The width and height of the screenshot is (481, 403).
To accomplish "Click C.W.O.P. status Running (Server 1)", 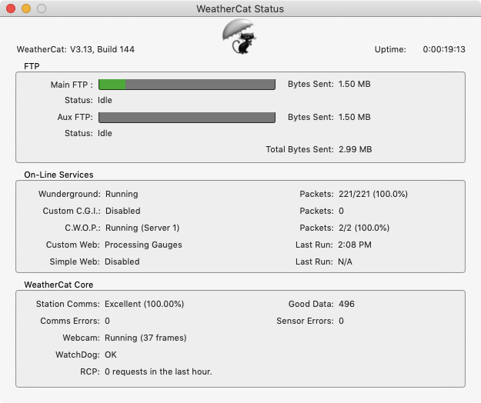I will pyautogui.click(x=142, y=228).
